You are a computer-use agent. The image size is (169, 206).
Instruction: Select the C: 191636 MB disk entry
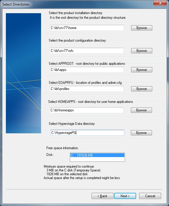[x=97, y=155]
